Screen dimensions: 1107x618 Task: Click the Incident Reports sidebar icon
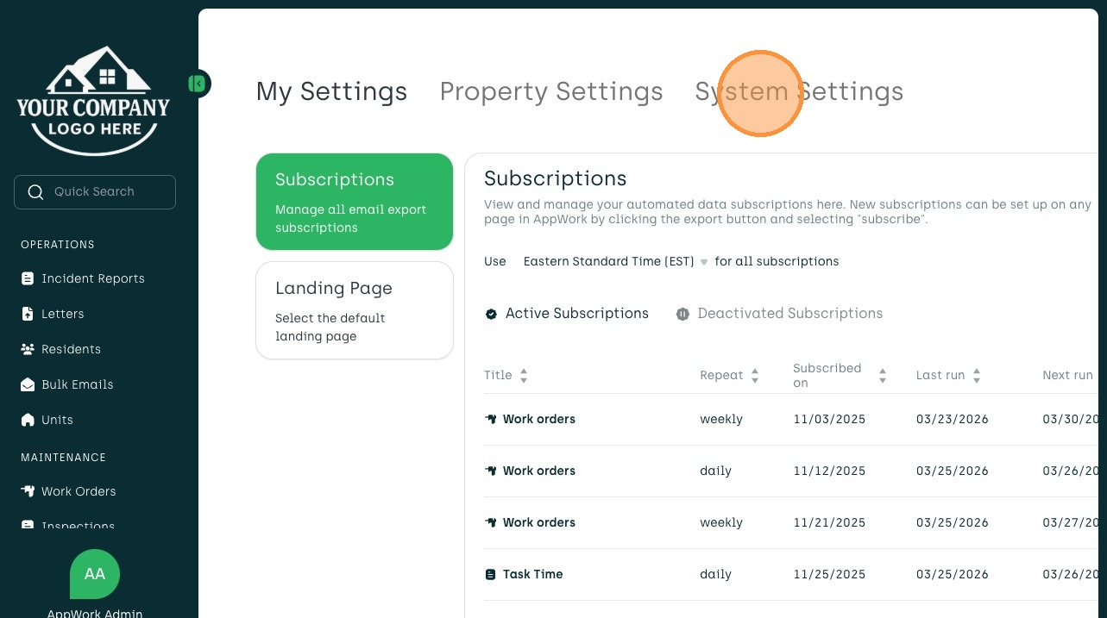28,279
